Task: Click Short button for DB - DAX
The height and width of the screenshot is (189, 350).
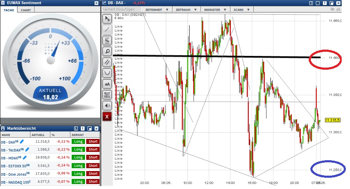Action: click(93, 141)
